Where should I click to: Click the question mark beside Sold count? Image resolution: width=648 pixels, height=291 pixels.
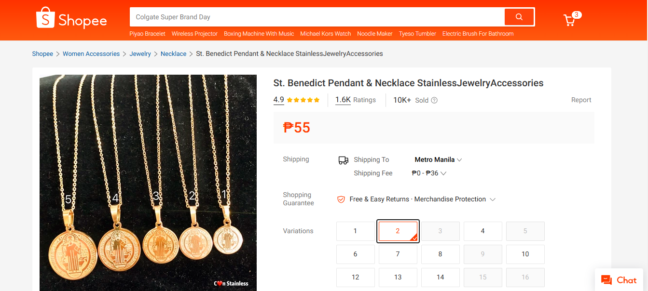(x=434, y=100)
